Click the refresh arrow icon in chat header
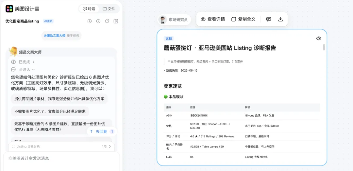The width and height of the screenshot is (353, 171). (107, 21)
